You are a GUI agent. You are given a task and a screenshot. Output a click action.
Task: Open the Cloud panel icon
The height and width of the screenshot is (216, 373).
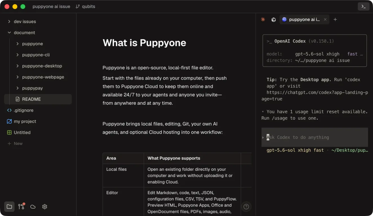coord(33,207)
